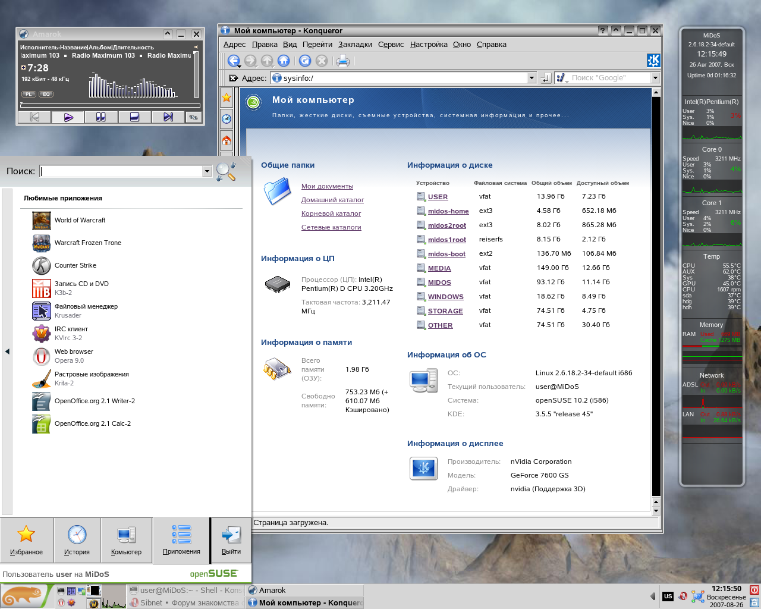This screenshot has height=609, width=761.
Task: Open Корневой каталог link
Action: coord(331,214)
